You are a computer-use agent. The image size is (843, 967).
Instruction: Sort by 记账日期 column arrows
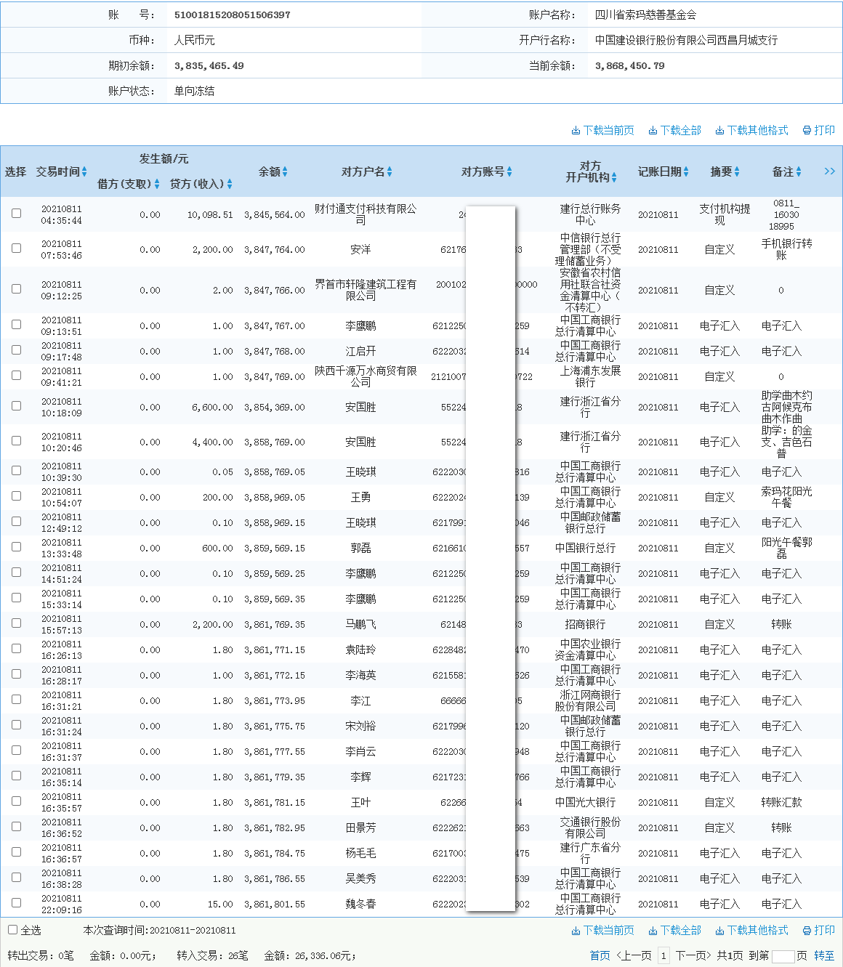(x=685, y=172)
